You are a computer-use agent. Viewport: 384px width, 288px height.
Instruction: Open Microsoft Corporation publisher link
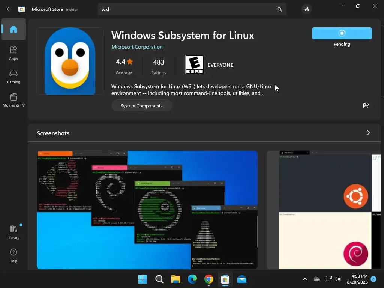point(137,47)
